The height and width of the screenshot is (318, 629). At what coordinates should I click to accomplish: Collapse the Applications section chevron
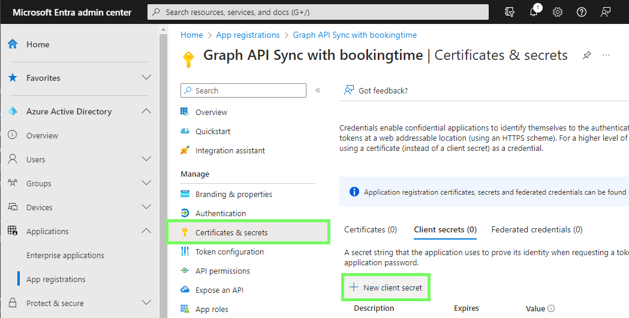click(x=146, y=231)
